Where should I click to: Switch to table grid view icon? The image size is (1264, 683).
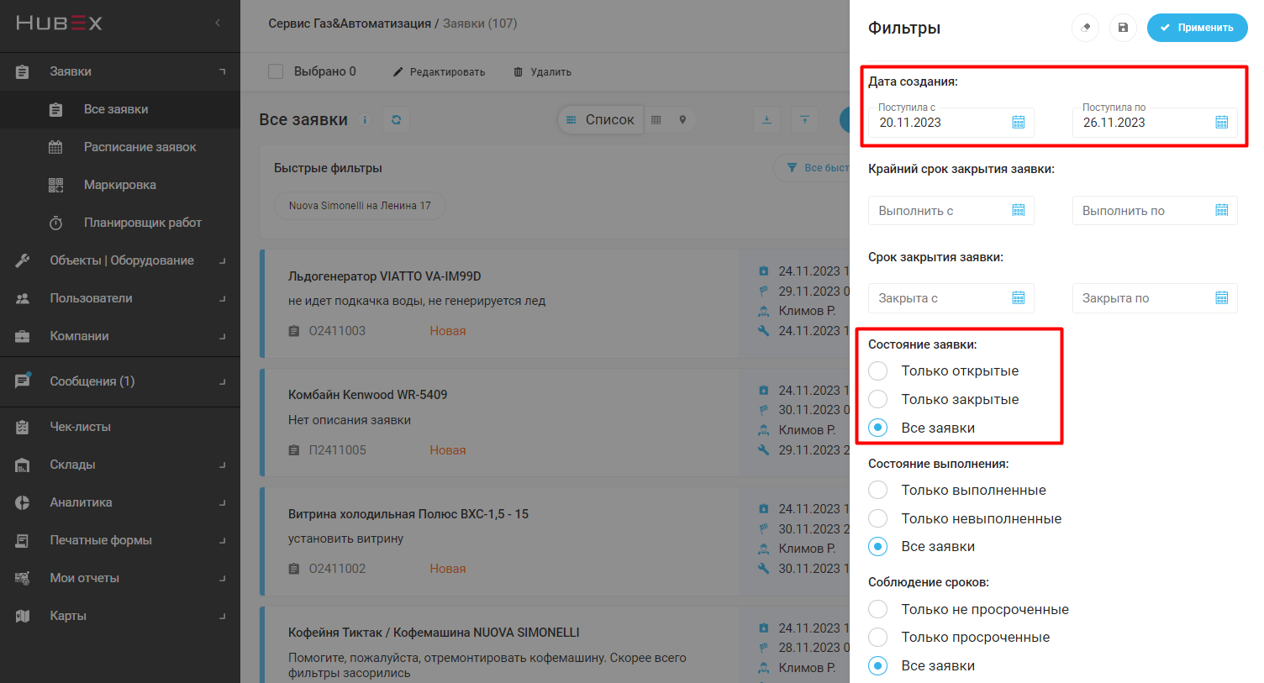(x=656, y=120)
